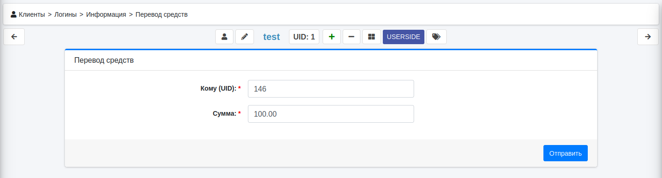Click the tags icon button
Viewport: 662px width, 178px height.
point(437,37)
